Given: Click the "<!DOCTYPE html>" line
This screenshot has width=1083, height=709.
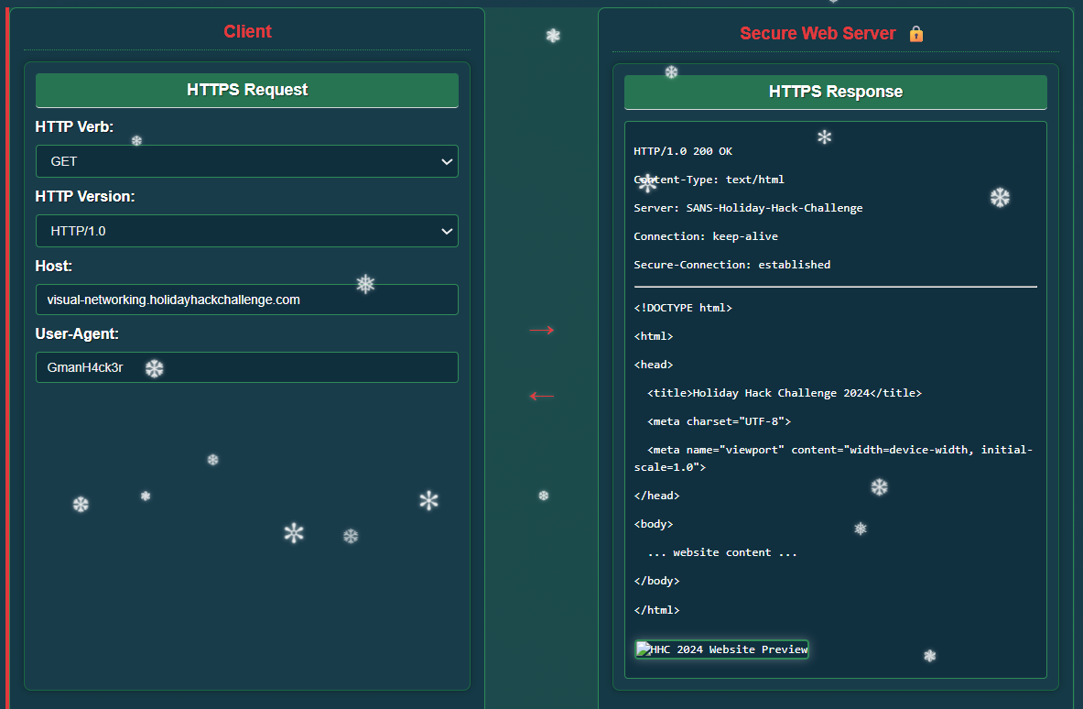Looking at the screenshot, I should [x=683, y=308].
